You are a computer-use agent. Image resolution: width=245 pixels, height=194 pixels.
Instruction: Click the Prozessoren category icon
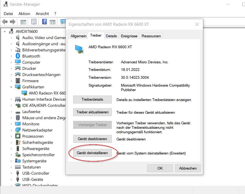[18, 136]
